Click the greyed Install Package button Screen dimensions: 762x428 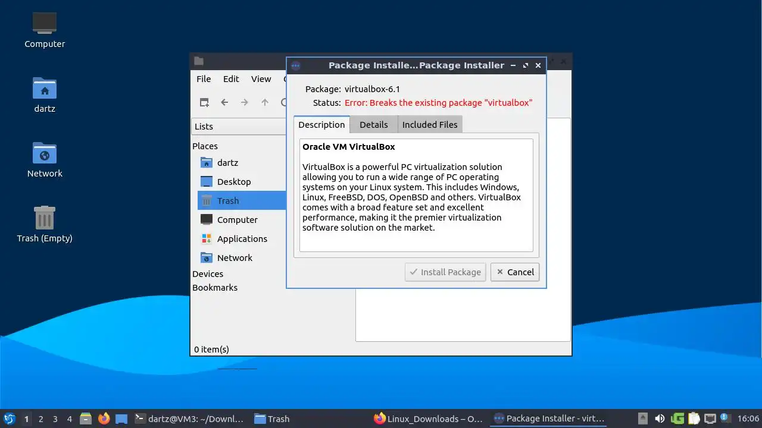point(445,272)
